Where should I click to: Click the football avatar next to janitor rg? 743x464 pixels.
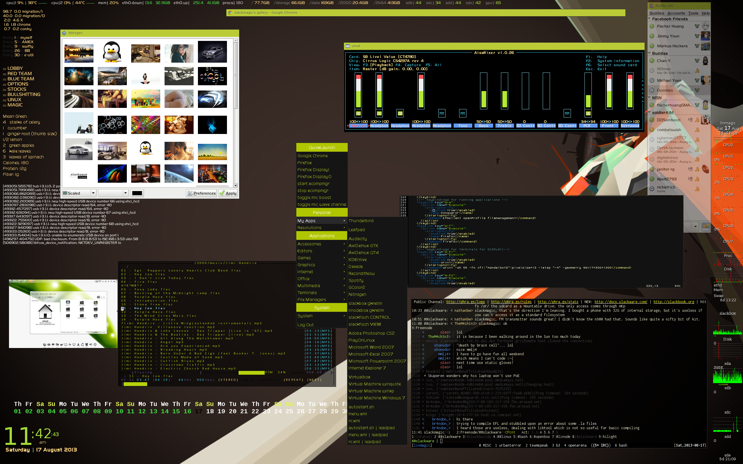tap(706, 169)
